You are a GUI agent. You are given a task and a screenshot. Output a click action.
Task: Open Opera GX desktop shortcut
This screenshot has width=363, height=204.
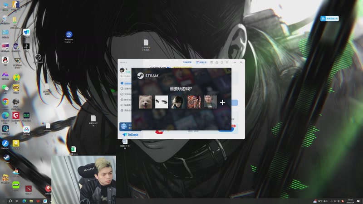coord(26,115)
